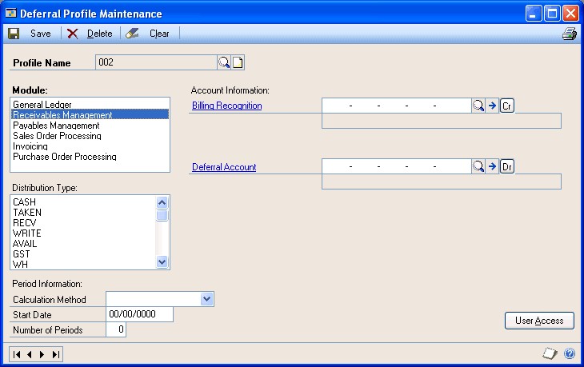Image resolution: width=584 pixels, height=367 pixels.
Task: Click the red X Delete icon
Action: click(72, 34)
